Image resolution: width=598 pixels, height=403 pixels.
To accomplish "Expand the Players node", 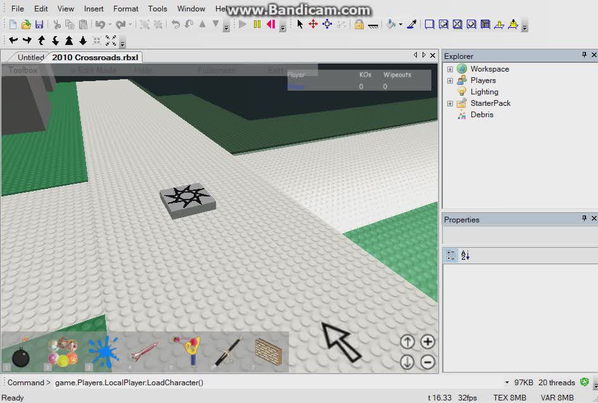I will 450,80.
